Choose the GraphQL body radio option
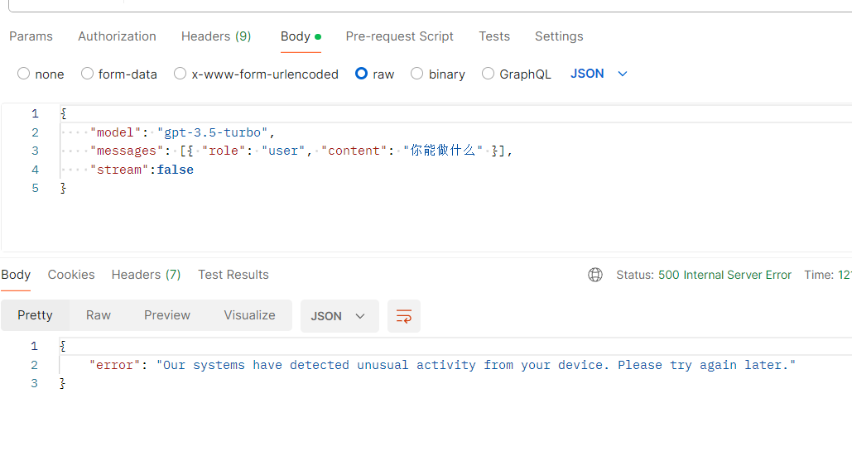This screenshot has height=470, width=852. [x=488, y=74]
